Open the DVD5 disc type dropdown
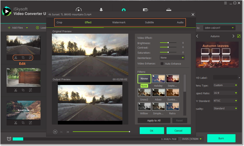The width and height of the screenshot is (244, 146). tap(192, 139)
